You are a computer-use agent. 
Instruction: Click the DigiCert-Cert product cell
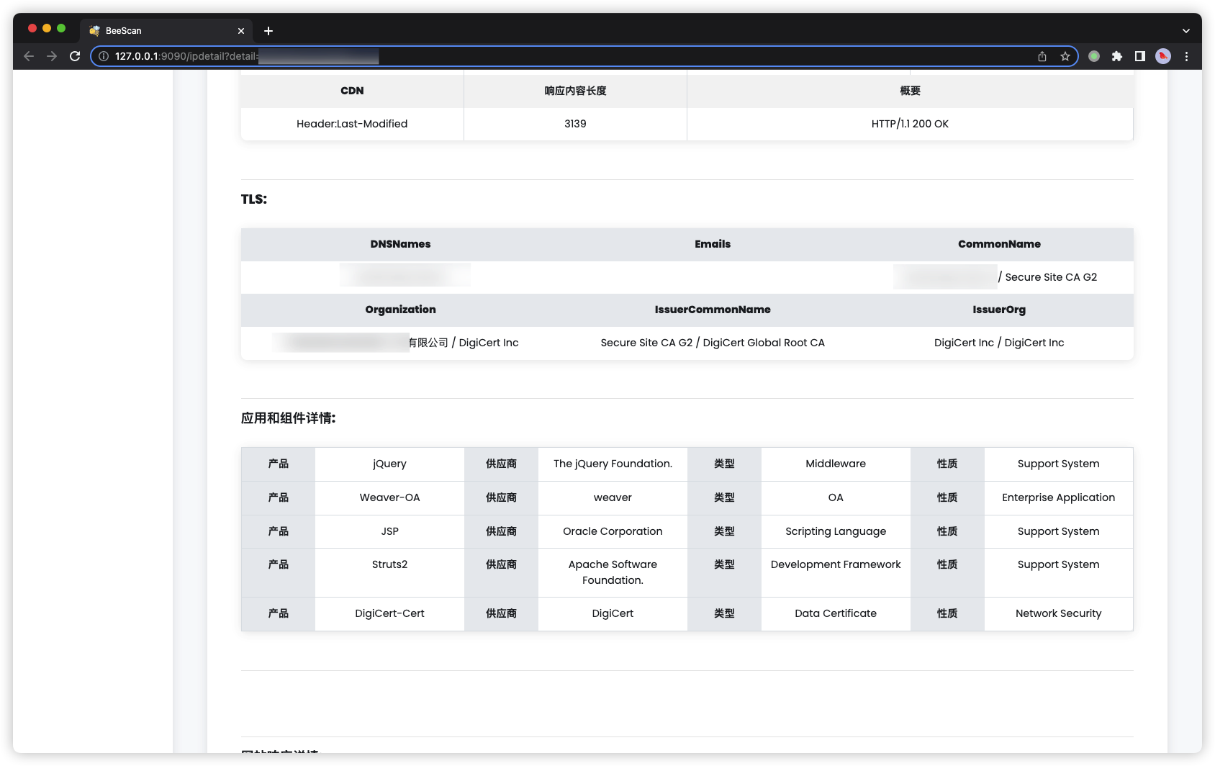[389, 614]
